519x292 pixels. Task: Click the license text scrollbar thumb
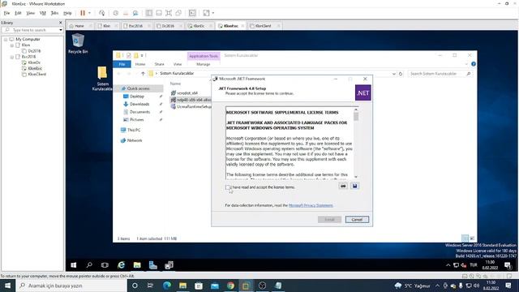[x=356, y=117]
